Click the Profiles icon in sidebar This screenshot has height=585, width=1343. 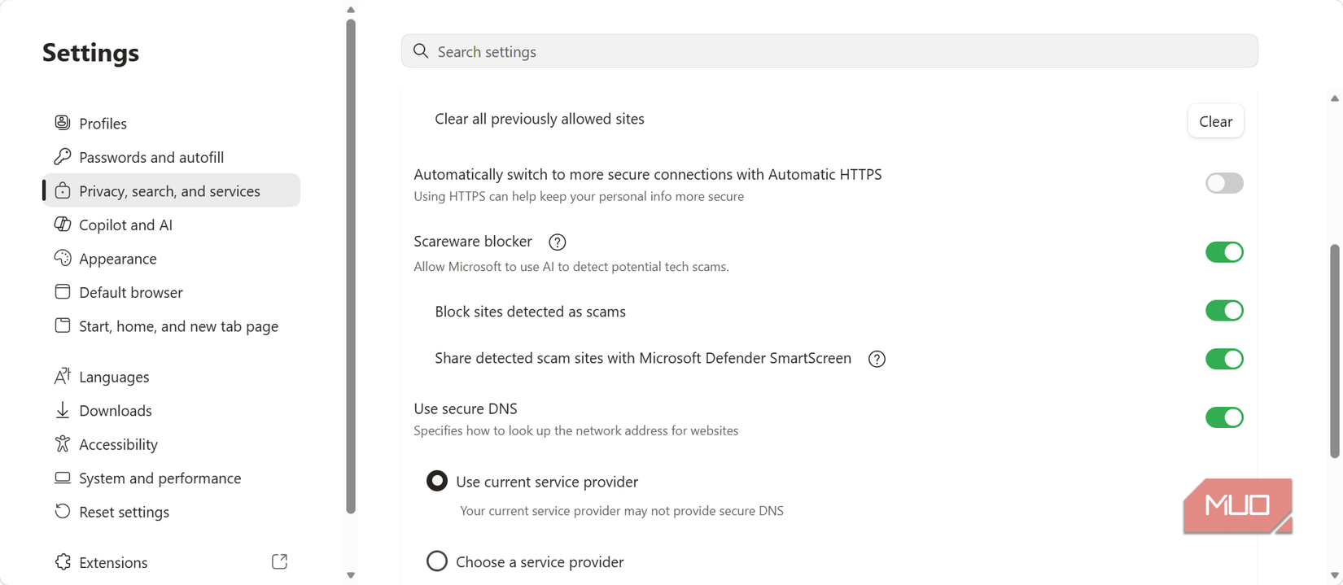[62, 123]
